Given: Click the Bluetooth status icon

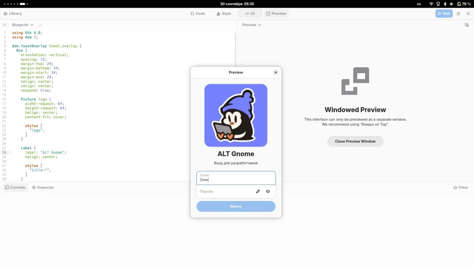Looking at the screenshot, I should (x=445, y=4).
